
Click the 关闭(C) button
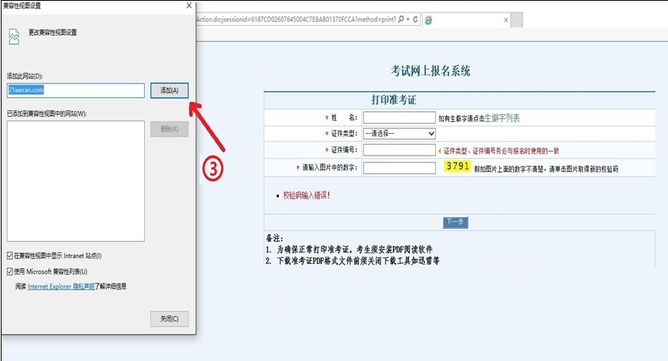(169, 318)
